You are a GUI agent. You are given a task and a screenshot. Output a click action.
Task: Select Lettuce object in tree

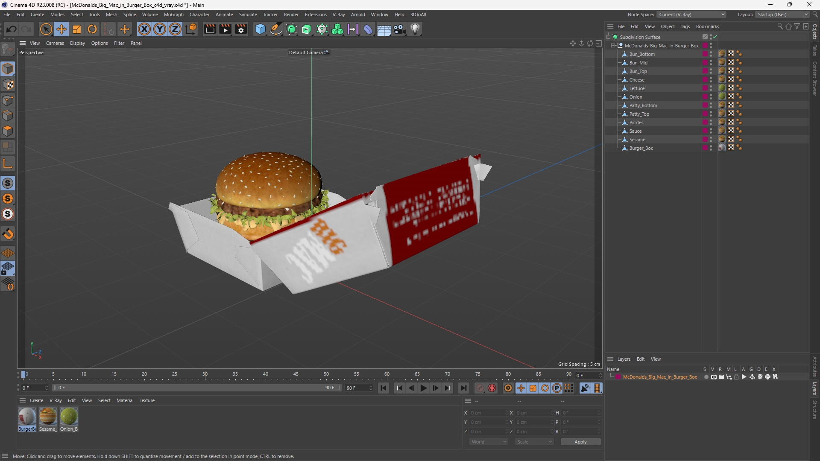click(637, 88)
